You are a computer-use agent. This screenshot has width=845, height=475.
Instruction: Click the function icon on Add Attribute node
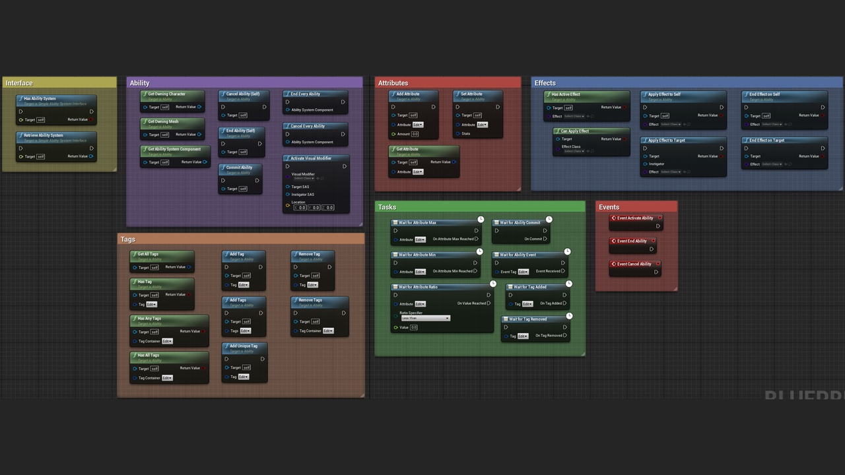tap(395, 94)
